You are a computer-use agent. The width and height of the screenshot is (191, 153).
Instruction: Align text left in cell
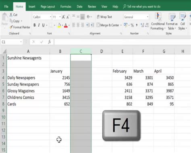(74, 25)
